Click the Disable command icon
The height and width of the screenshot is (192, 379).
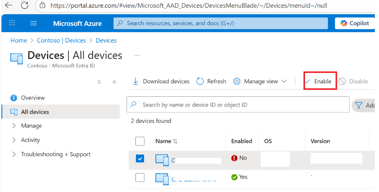click(342, 81)
